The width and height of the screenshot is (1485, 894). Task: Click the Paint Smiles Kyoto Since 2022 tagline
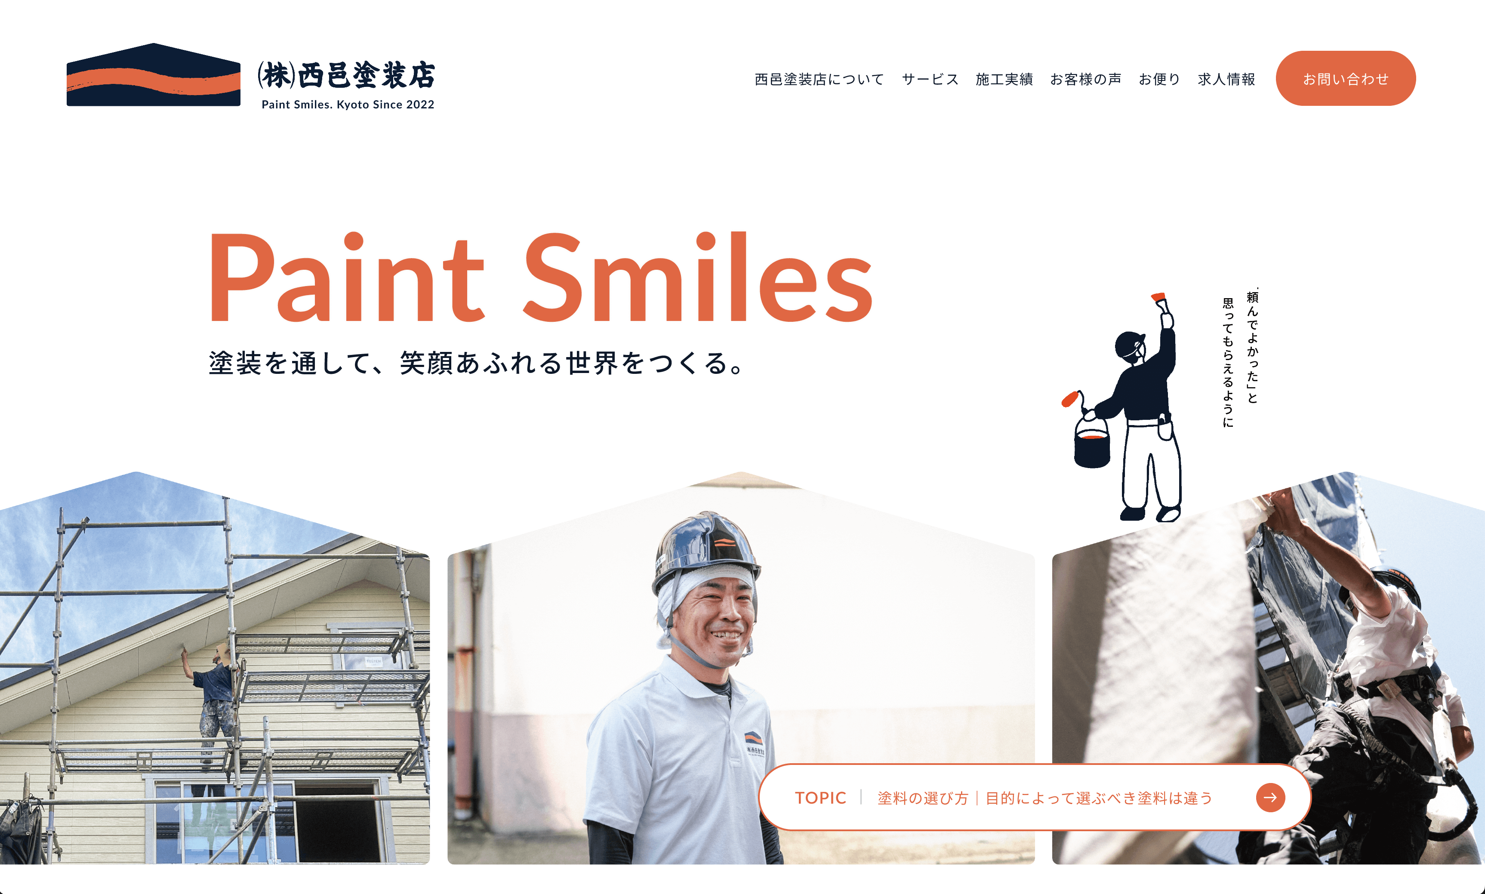pyautogui.click(x=348, y=104)
